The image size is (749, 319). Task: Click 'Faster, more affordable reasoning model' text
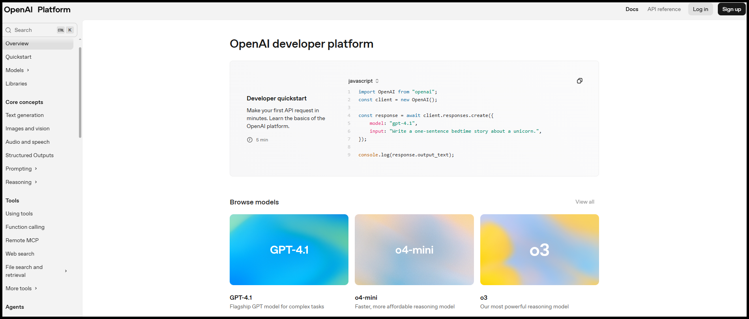click(x=404, y=306)
